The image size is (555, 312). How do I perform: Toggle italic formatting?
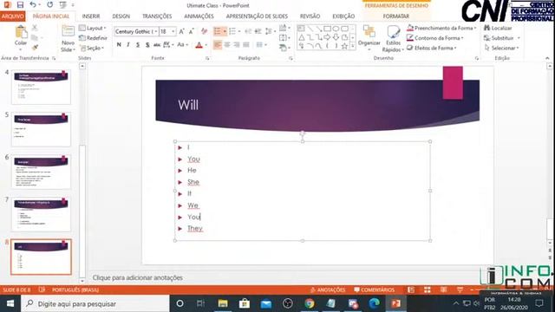click(x=128, y=45)
